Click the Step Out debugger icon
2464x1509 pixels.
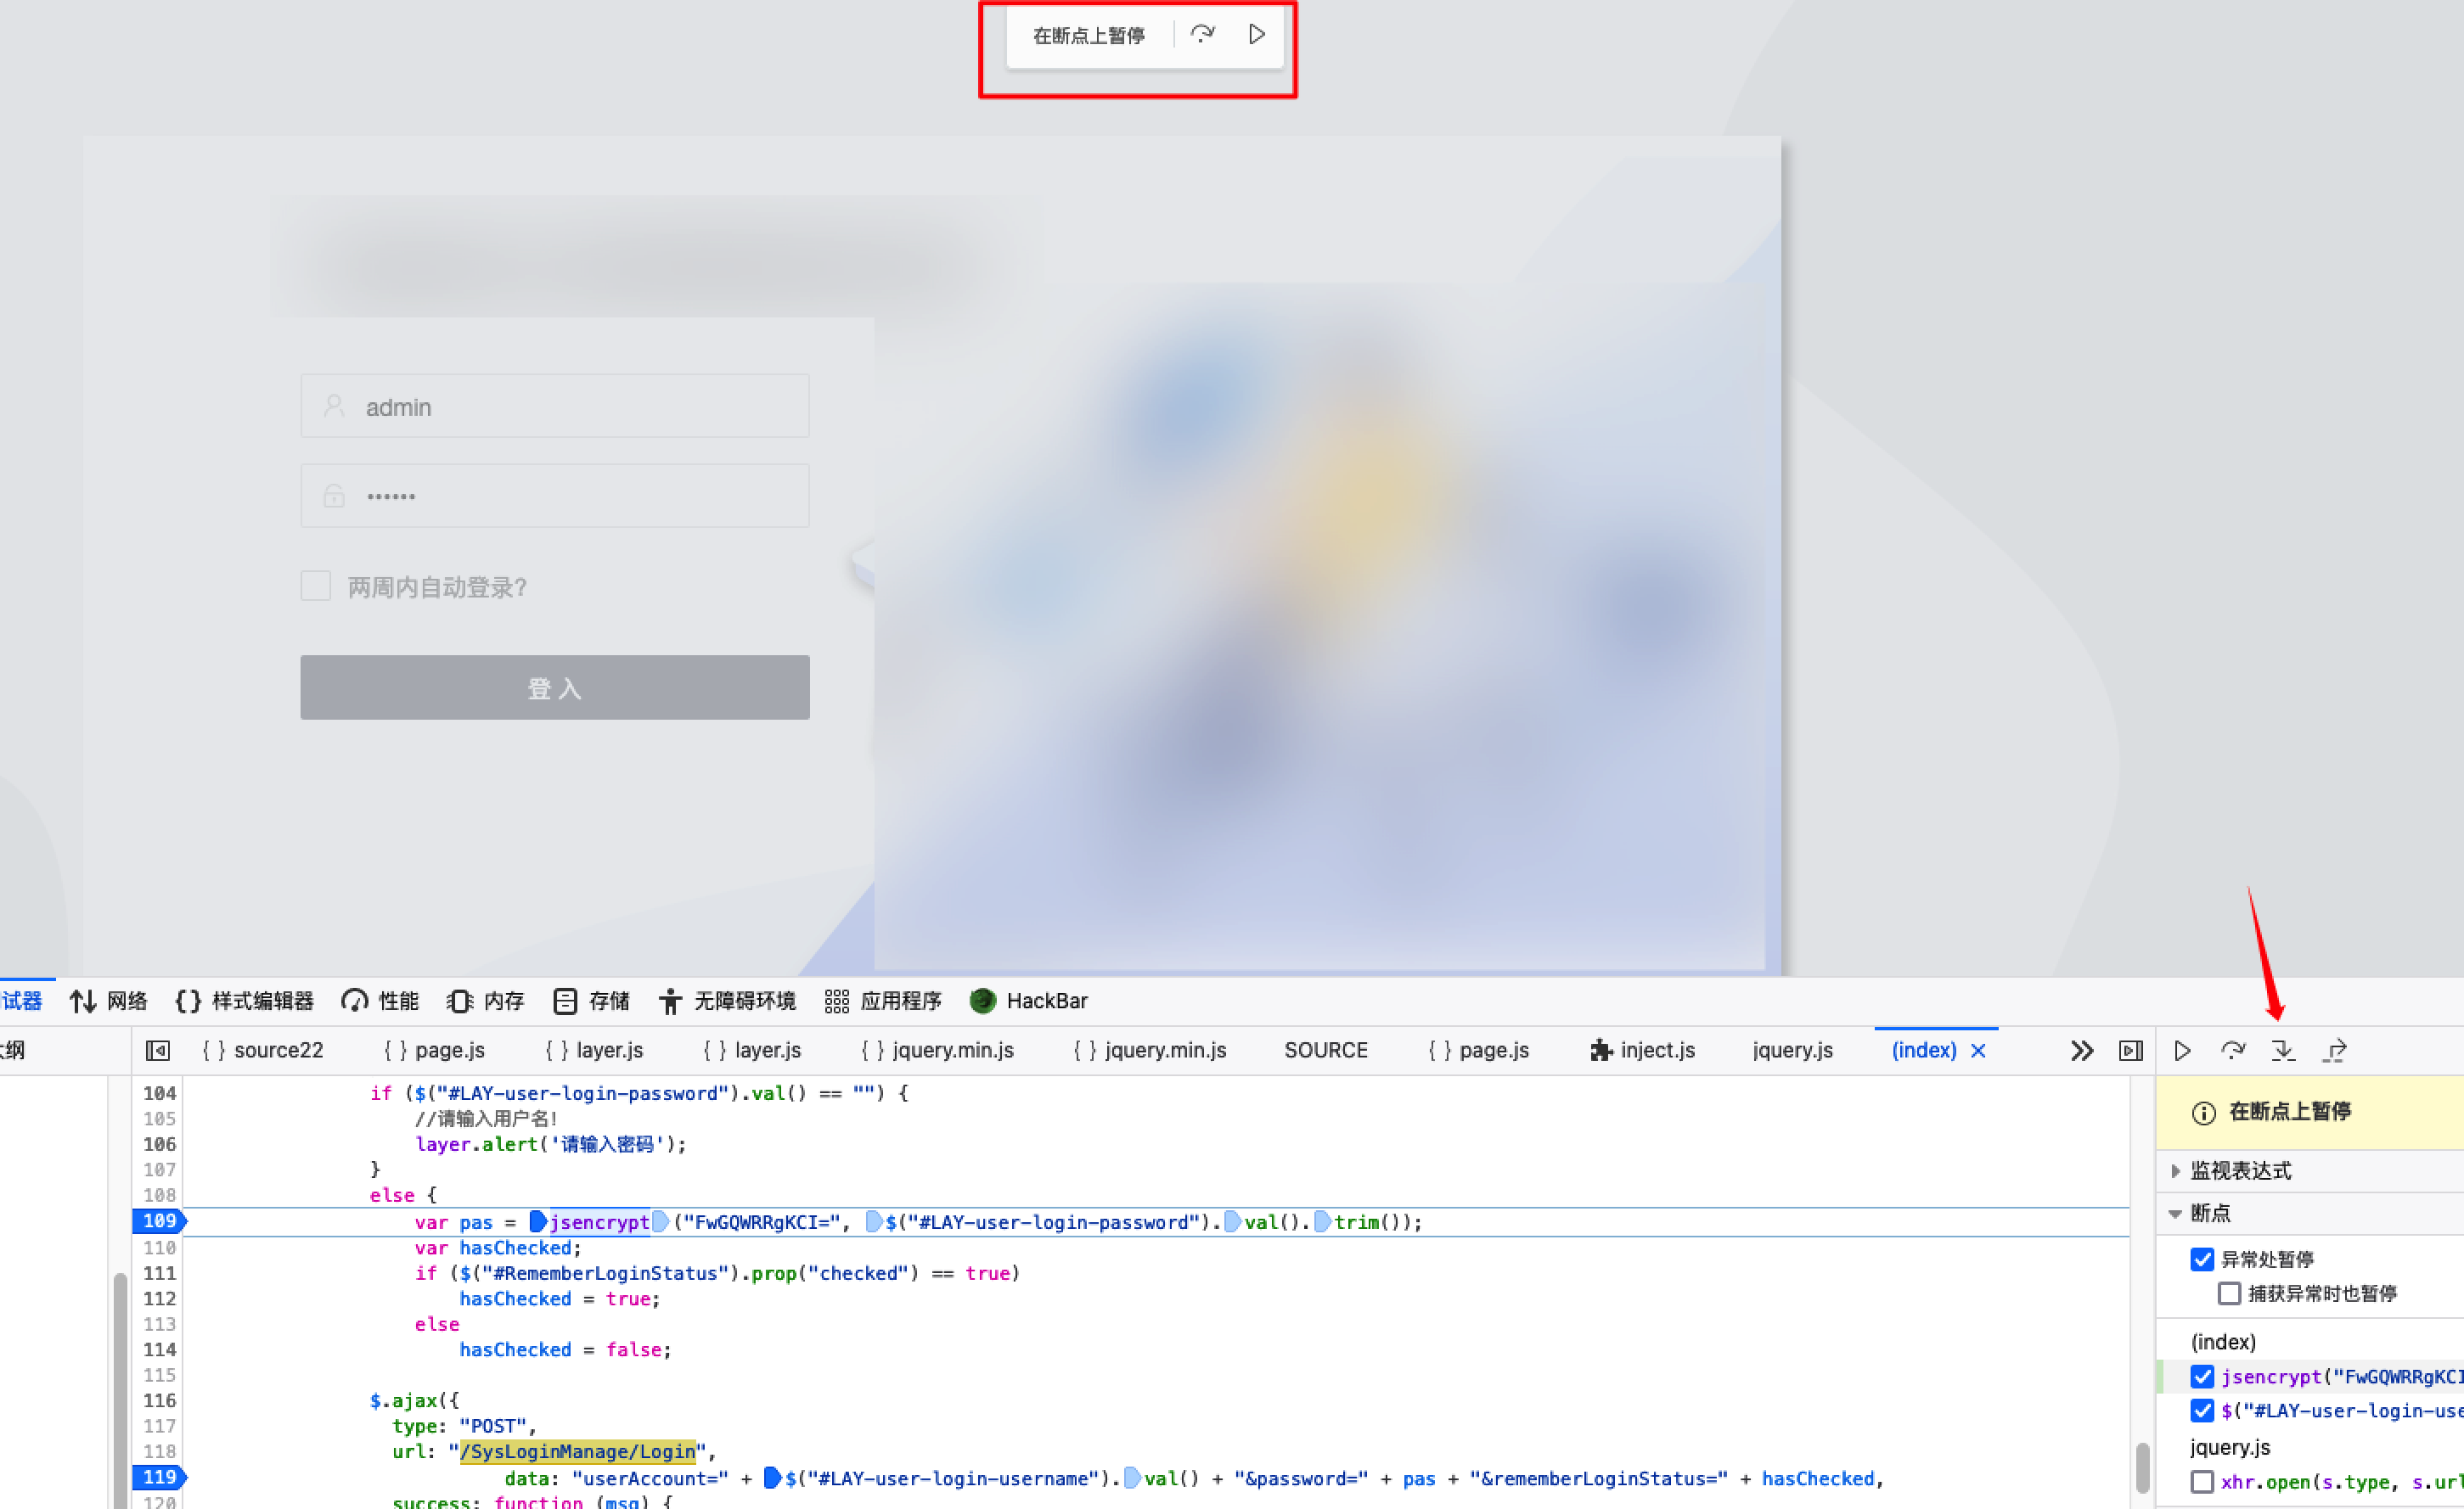pos(2334,1051)
